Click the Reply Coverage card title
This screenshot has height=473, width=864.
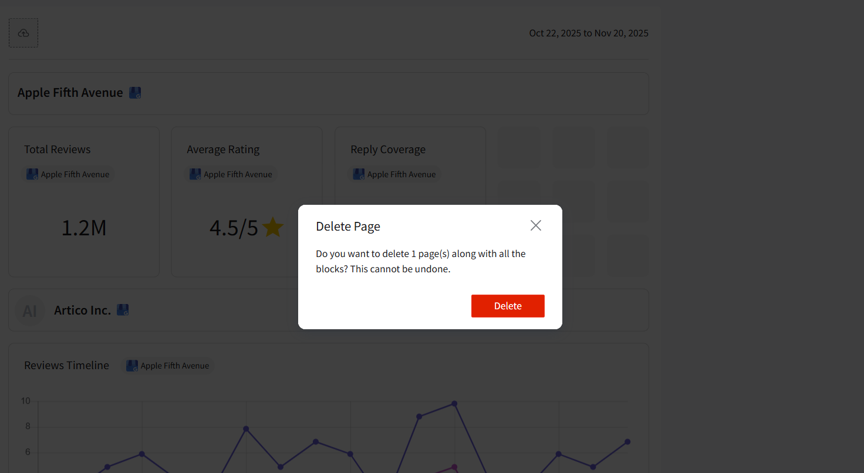click(388, 149)
